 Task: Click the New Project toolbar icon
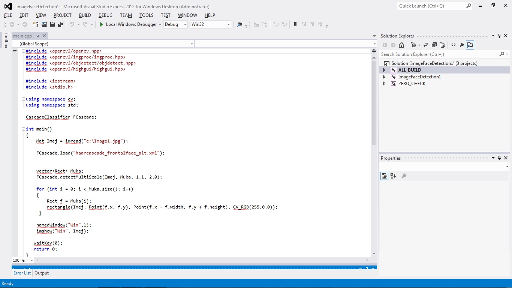(36, 24)
